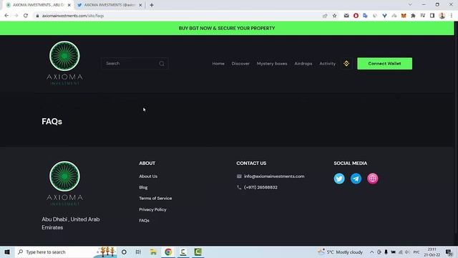Open Activity in navigation
The image size is (458, 258).
[328, 64]
